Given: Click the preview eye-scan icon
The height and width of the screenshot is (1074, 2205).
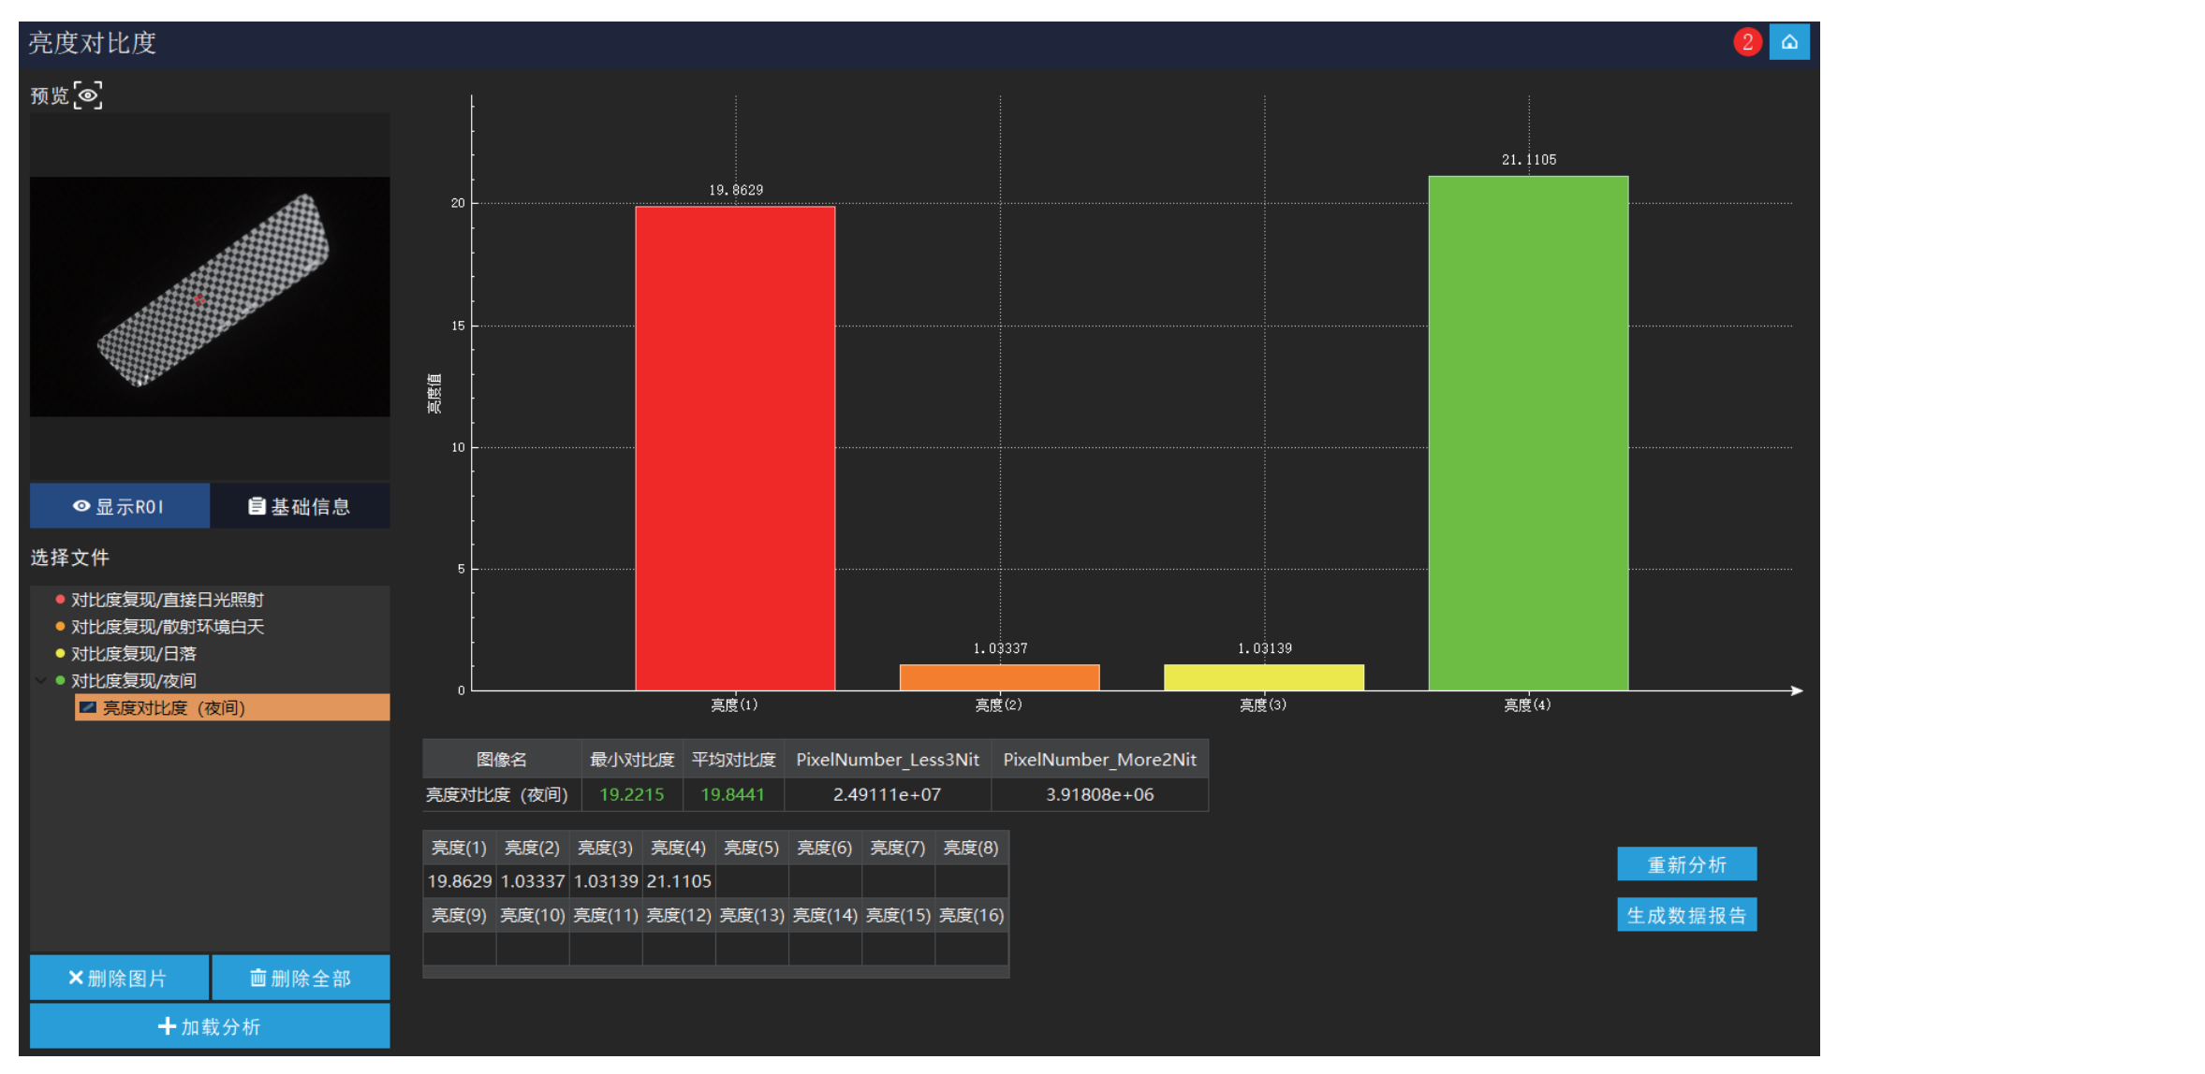Looking at the screenshot, I should point(88,95).
